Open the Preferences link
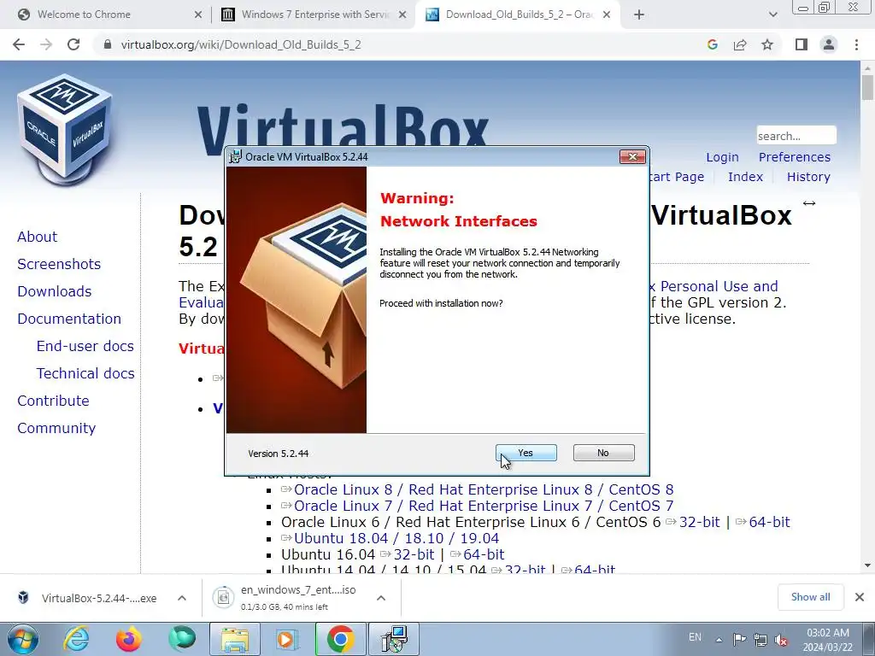875x656 pixels. (x=794, y=157)
